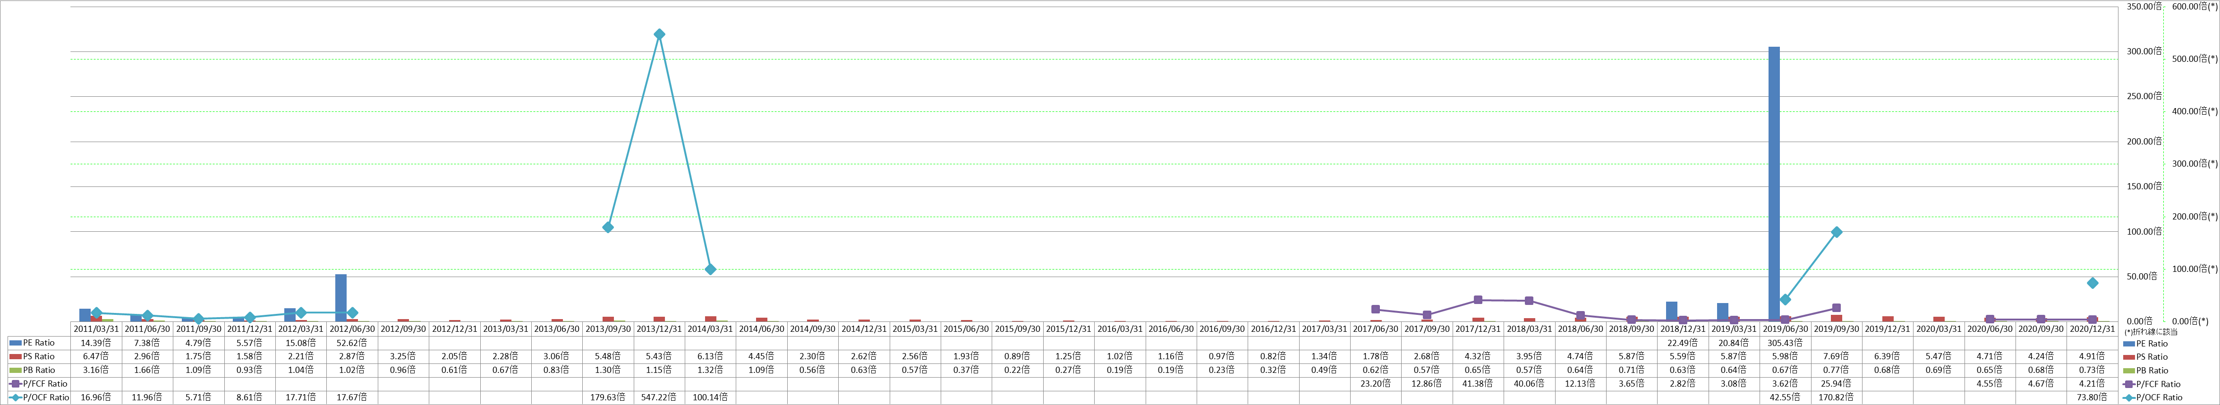Select the 2013/12/31 date column header
Image resolution: width=2220 pixels, height=405 pixels.
[x=659, y=329]
